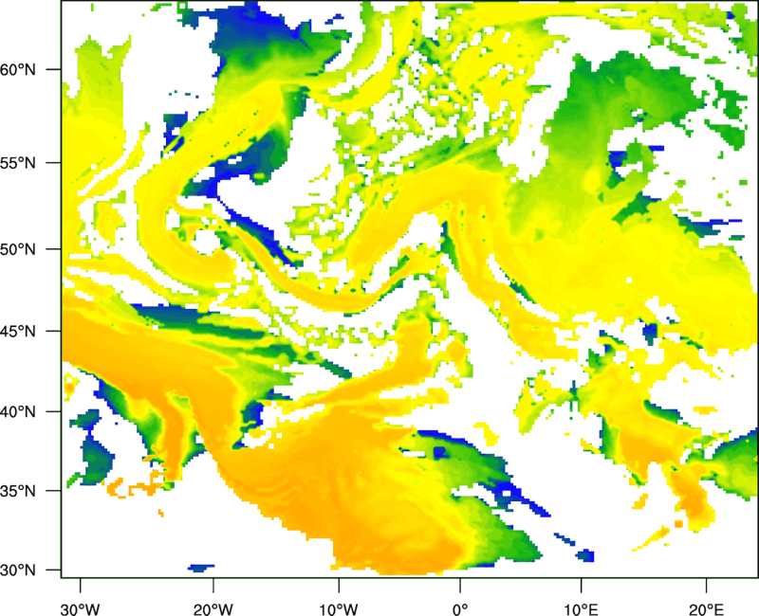This screenshot has height=616, width=759.
Task: Click the 50°N latitude label
Action: click(x=18, y=249)
